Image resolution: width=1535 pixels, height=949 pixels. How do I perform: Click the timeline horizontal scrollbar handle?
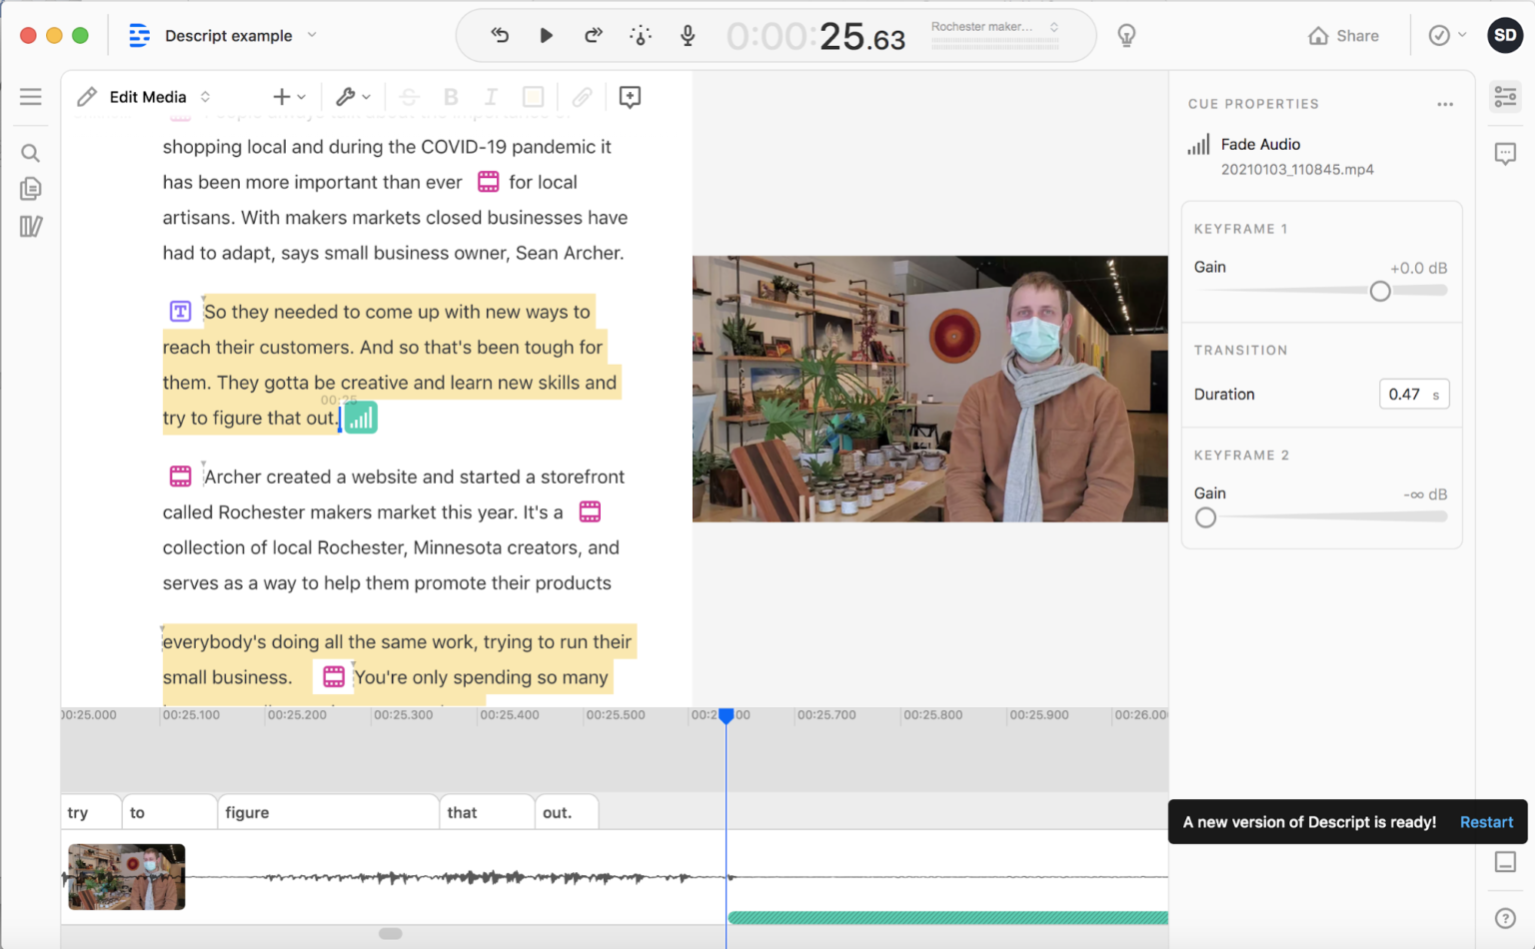(391, 934)
